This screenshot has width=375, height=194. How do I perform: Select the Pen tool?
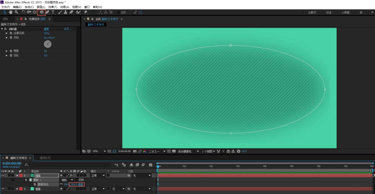[x=48, y=12]
